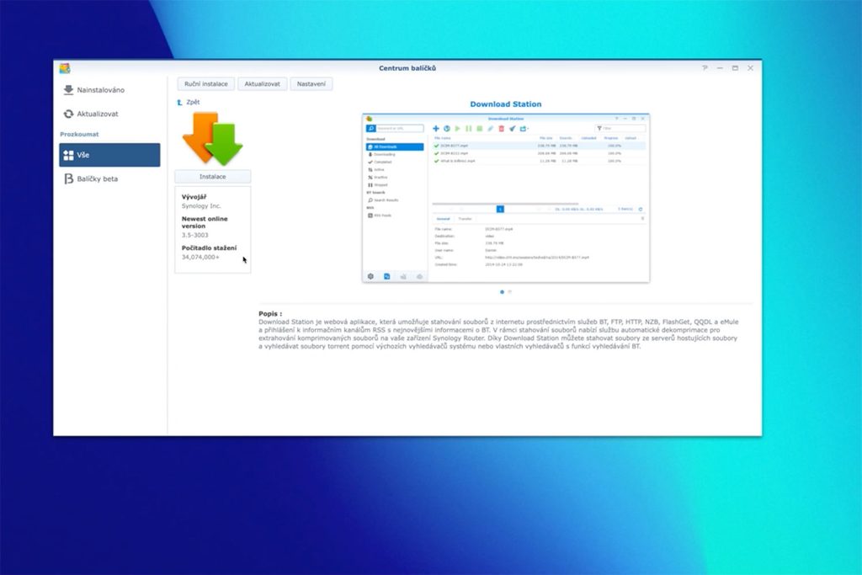This screenshot has height=575, width=862.
Task: Click the Prozkoumat sidebar heading
Action: pyautogui.click(x=80, y=134)
